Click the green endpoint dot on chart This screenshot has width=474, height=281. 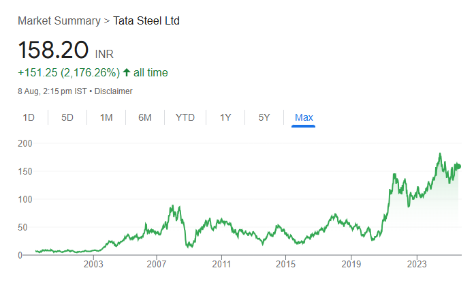tap(458, 166)
